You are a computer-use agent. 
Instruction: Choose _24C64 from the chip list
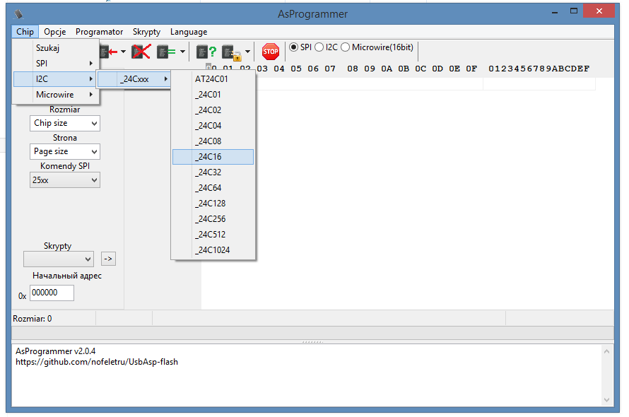(213, 188)
